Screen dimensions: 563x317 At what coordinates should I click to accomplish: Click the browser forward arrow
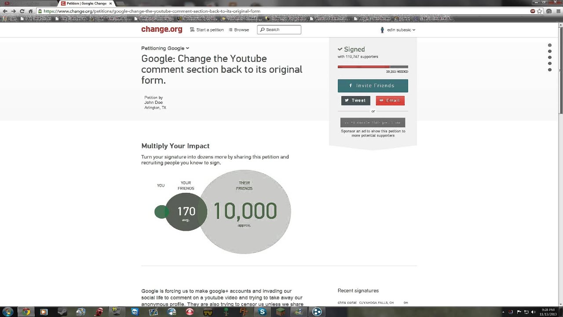(x=14, y=11)
